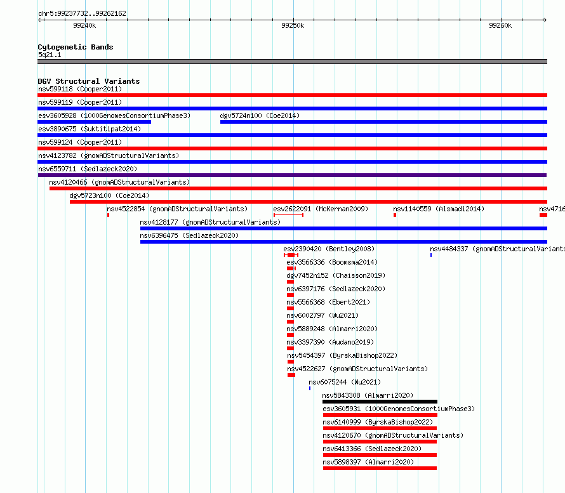Click nsv4522854 (gnomADStructuralVariants) label
This screenshot has height=493, width=565.
[x=177, y=209]
